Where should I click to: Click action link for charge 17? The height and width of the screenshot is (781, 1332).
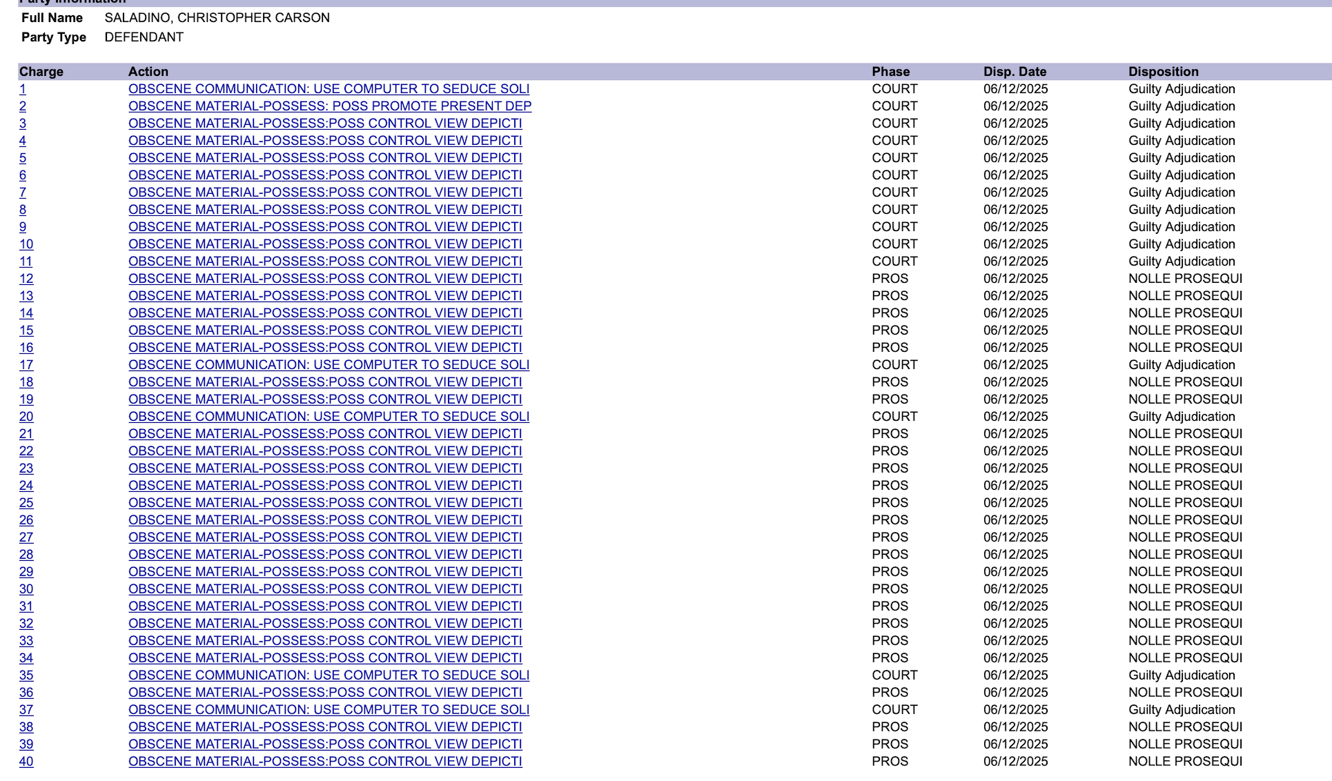tap(329, 365)
